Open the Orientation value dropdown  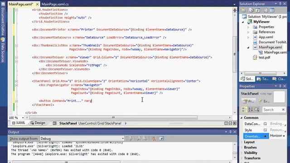point(284,136)
